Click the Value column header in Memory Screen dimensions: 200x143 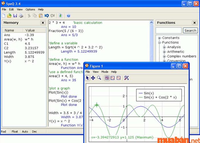click(x=34, y=30)
